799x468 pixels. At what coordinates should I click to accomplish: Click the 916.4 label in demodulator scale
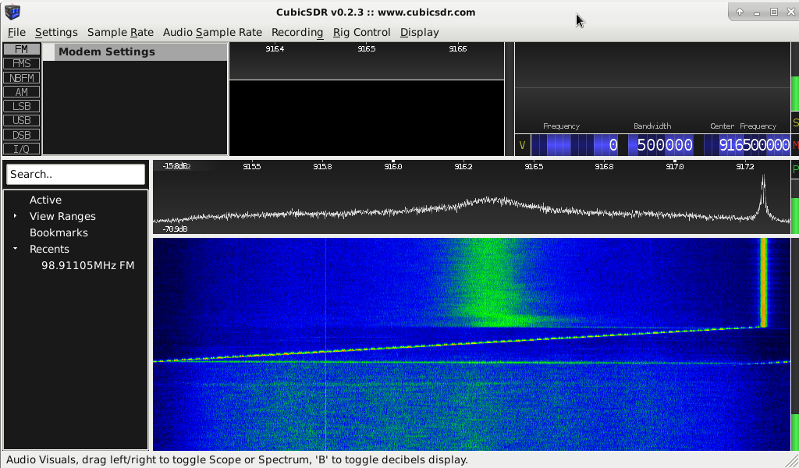[275, 49]
